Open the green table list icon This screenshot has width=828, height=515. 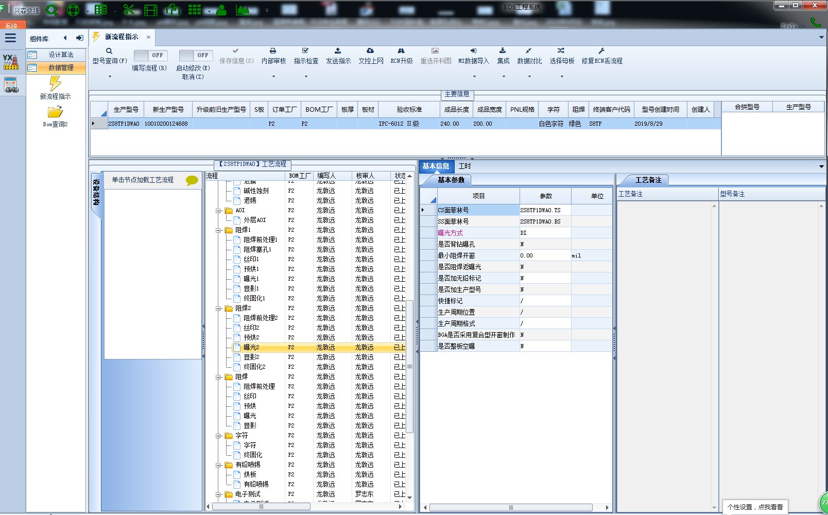[101, 10]
